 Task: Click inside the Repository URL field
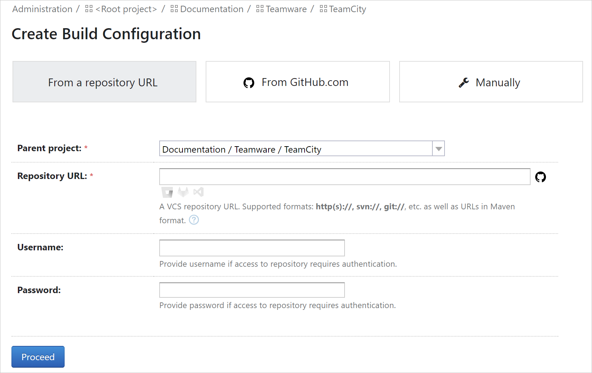pyautogui.click(x=344, y=177)
